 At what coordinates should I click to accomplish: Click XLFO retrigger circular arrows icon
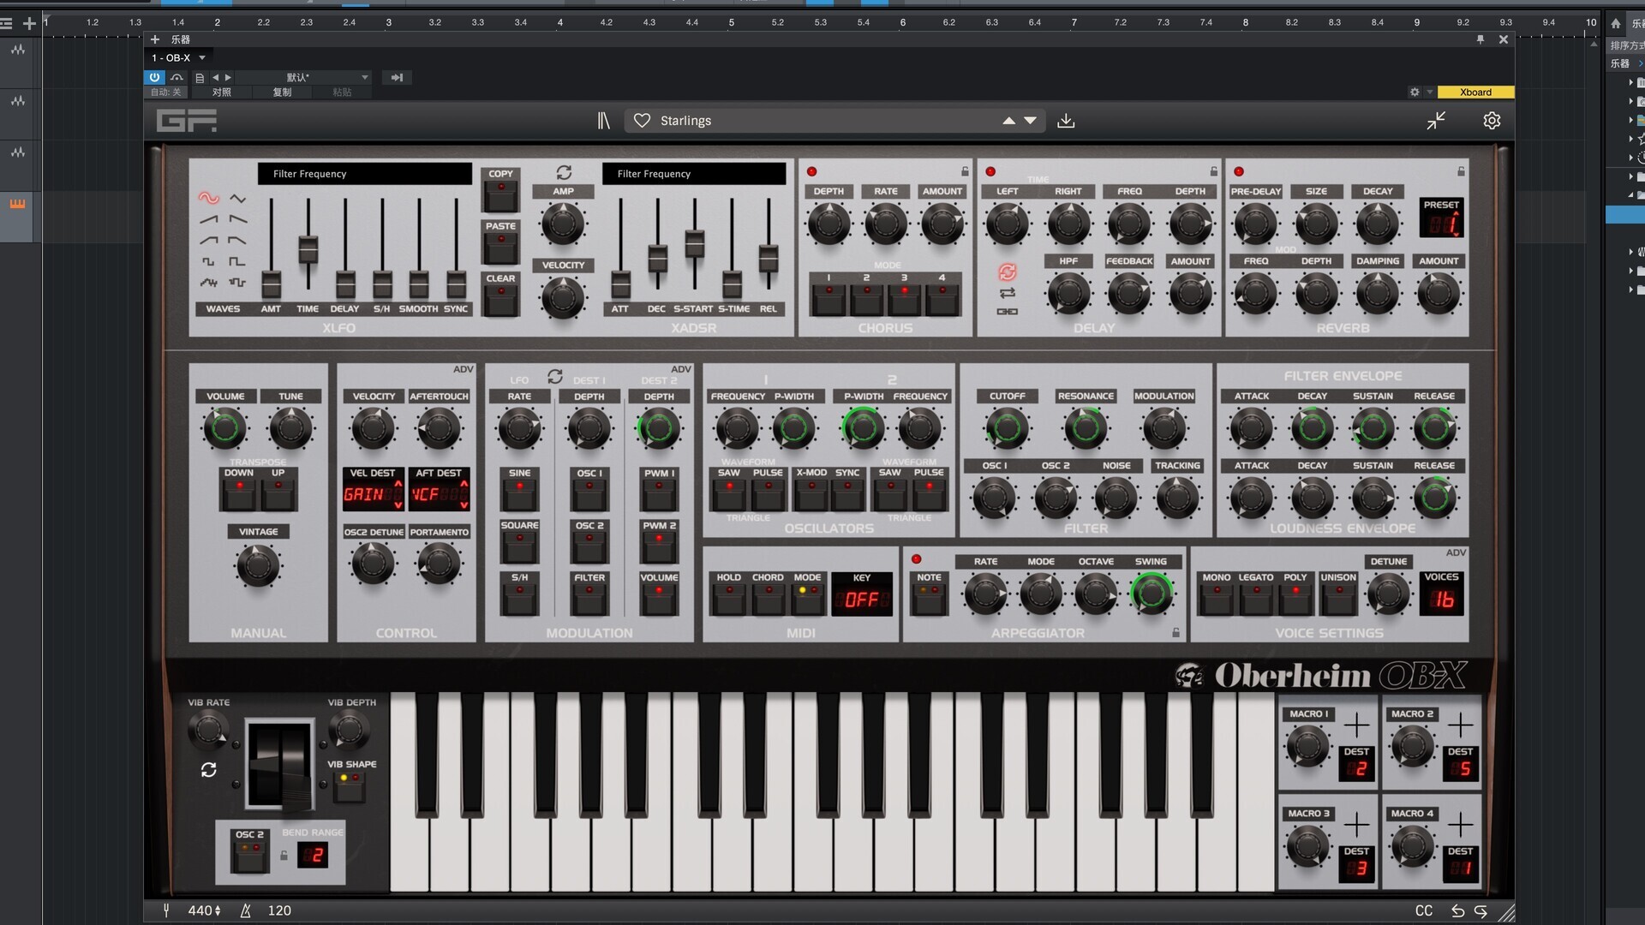pyautogui.click(x=564, y=172)
